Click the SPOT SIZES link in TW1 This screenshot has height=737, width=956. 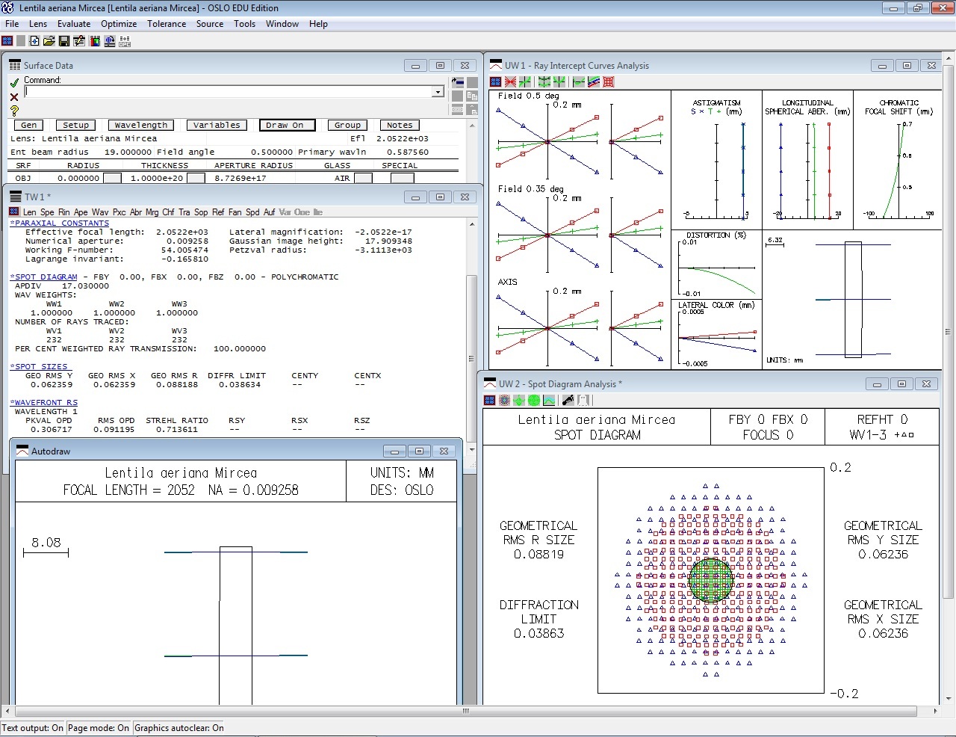pos(40,366)
